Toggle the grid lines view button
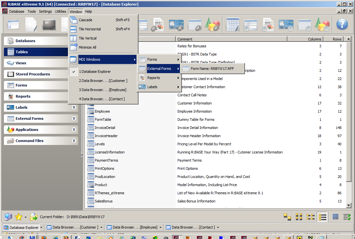Viewport: 355px width, 239px height. tap(335, 217)
